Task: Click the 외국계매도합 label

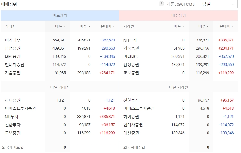Action: point(13,147)
